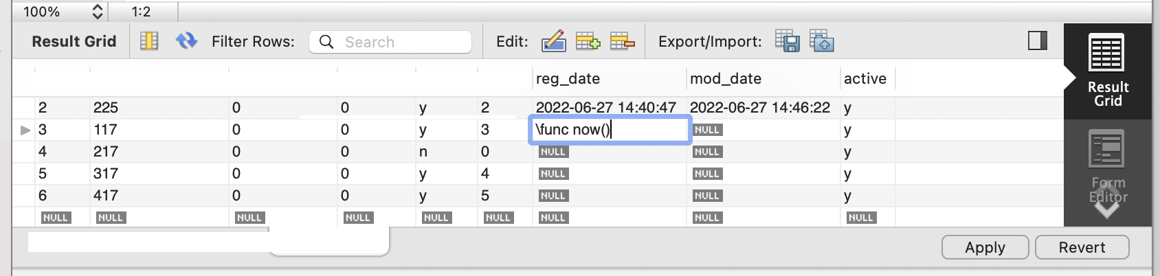Show more result view options chevron
Viewport: 1160px width, 276px height.
click(1106, 209)
